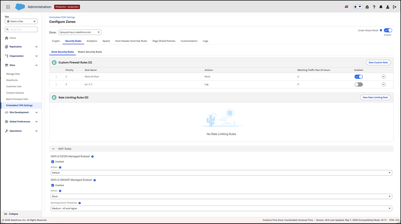Expand the Global Preferences chevron
The width and height of the screenshot is (401, 224).
click(36, 122)
